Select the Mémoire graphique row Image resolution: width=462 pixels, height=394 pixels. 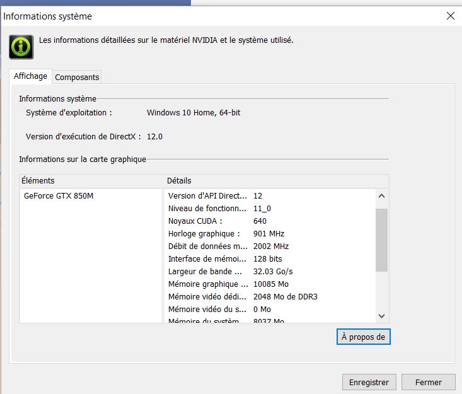270,284
